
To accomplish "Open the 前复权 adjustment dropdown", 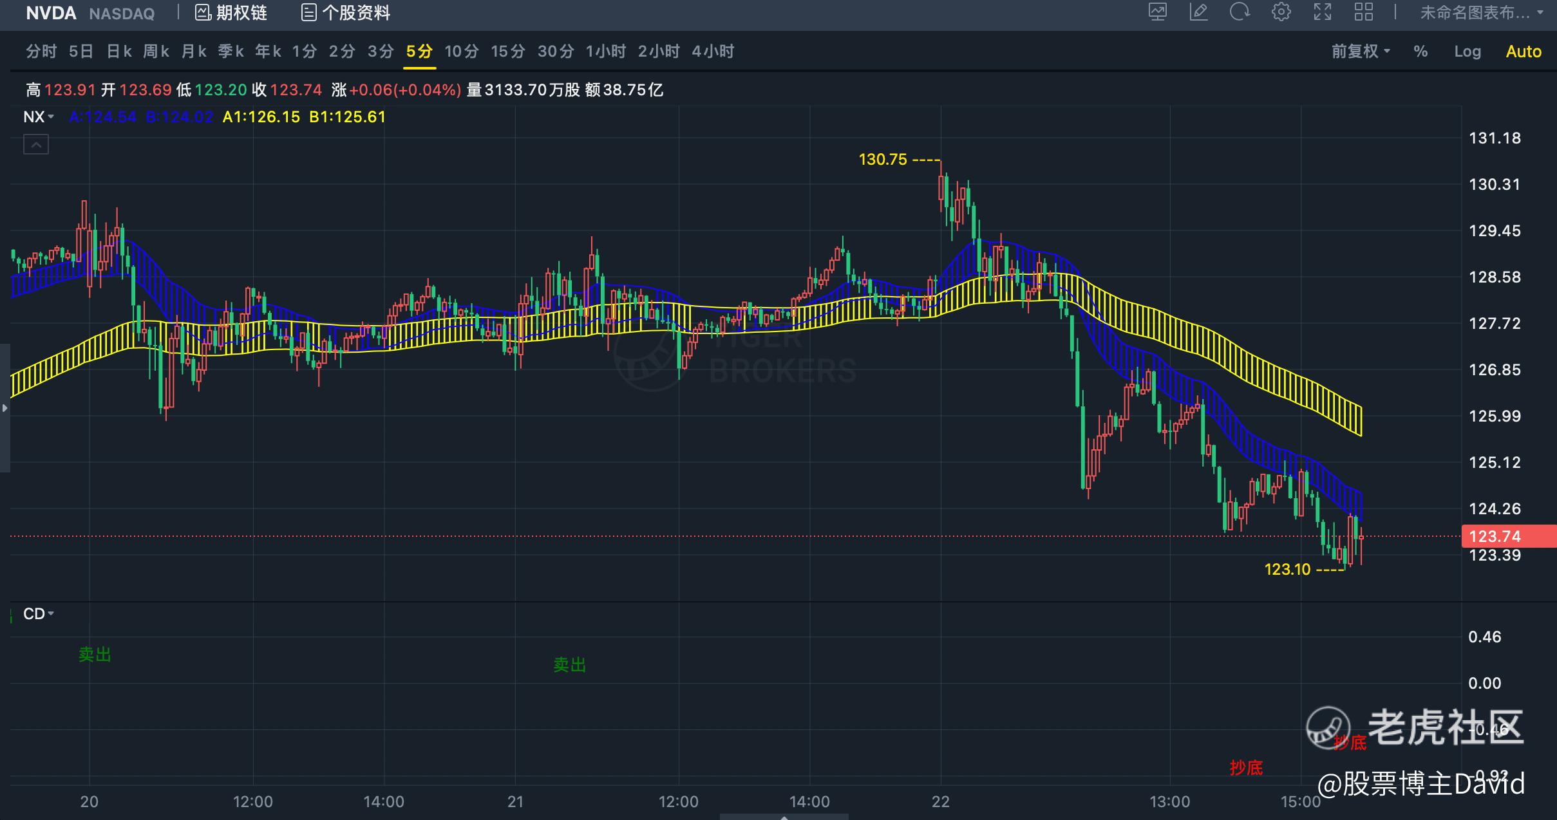I will pyautogui.click(x=1361, y=51).
